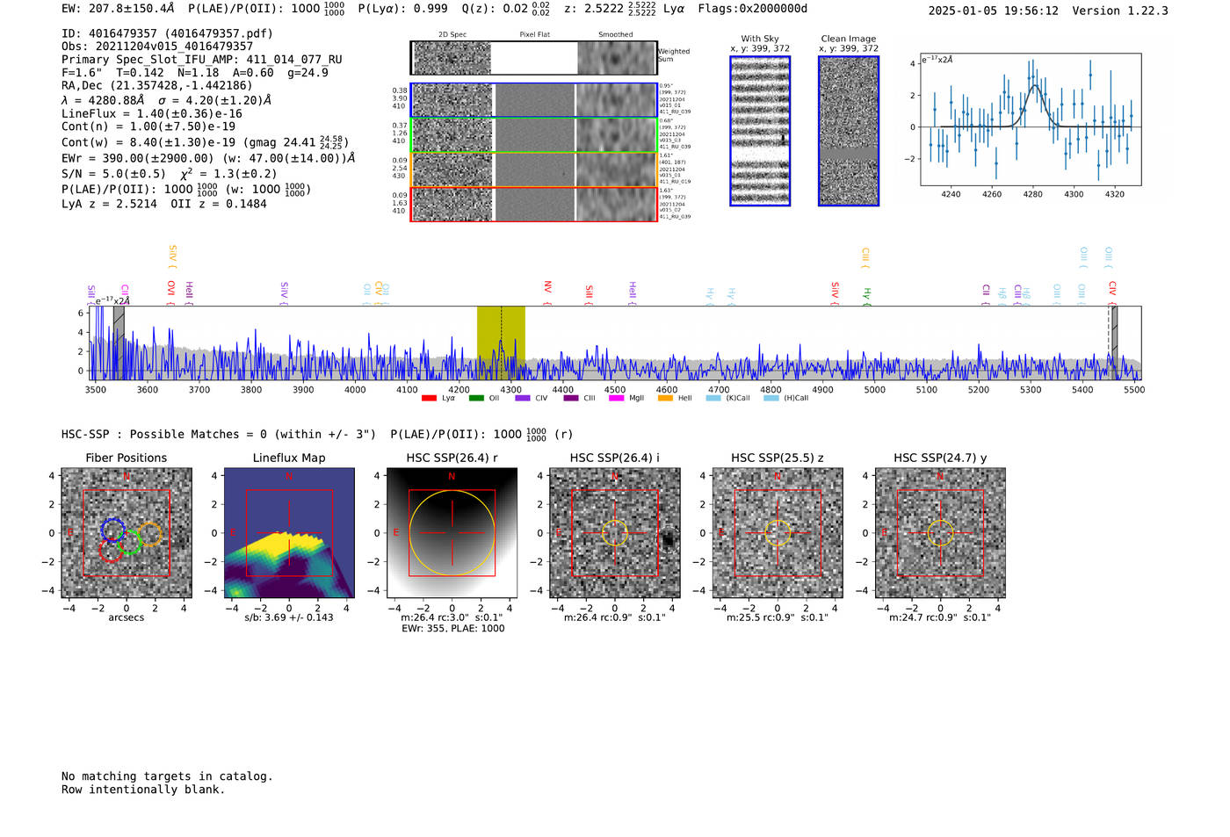This screenshot has height=837, width=1230.
Task: Select the blue-bordered 2D fiber spectrum row
Action: tap(533, 100)
